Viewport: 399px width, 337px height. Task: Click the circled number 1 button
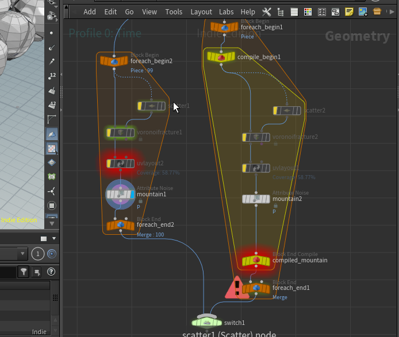38,254
